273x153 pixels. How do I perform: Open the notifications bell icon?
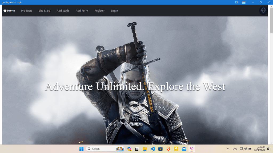click(268, 149)
